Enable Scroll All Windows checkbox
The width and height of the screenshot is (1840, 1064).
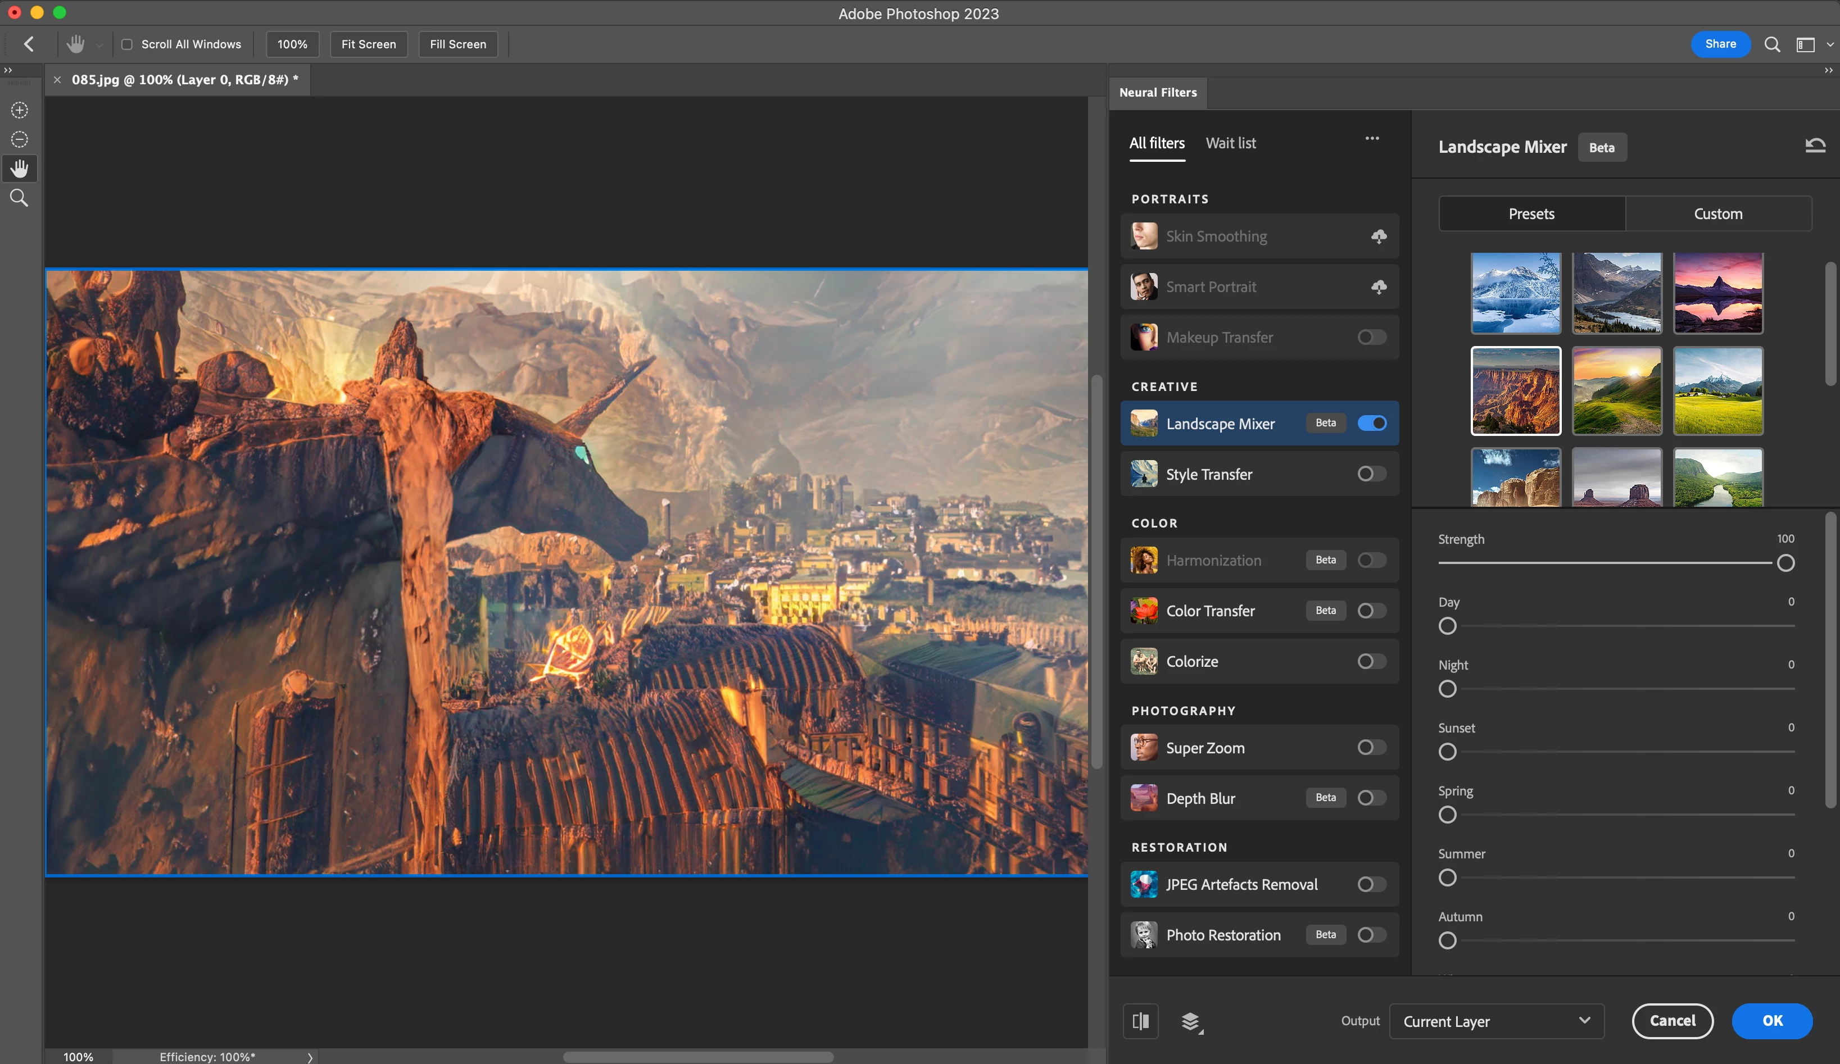(127, 44)
